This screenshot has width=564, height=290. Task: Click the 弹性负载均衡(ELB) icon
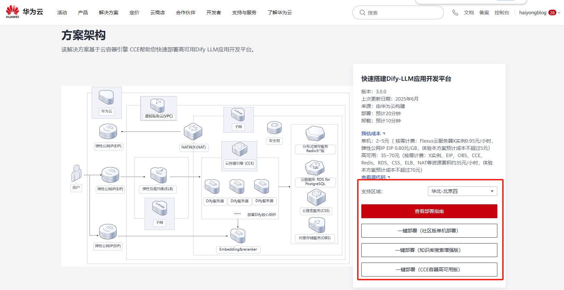(x=159, y=175)
